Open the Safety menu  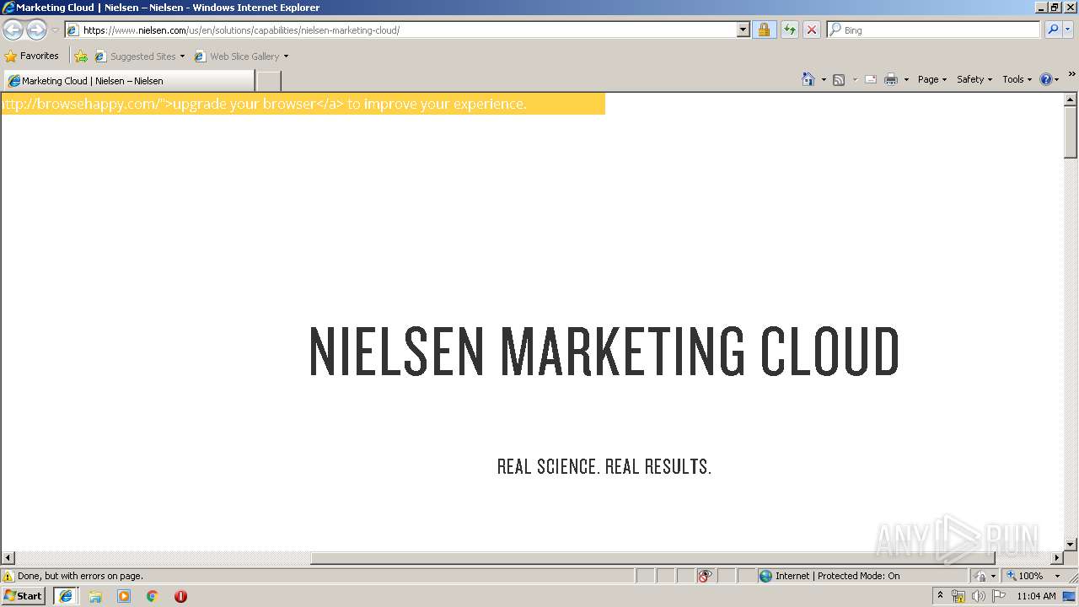tap(974, 79)
